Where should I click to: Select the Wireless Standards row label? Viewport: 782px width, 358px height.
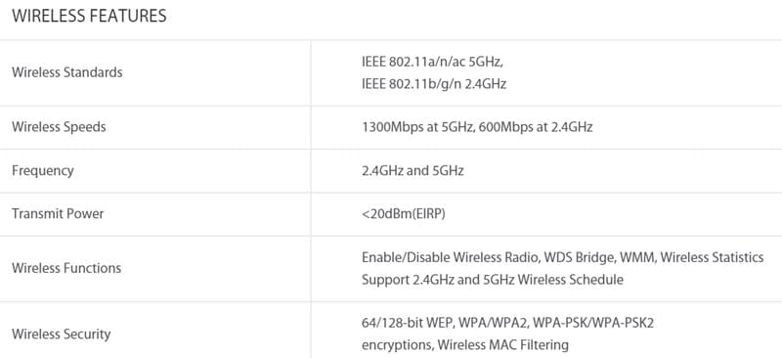[x=66, y=72]
